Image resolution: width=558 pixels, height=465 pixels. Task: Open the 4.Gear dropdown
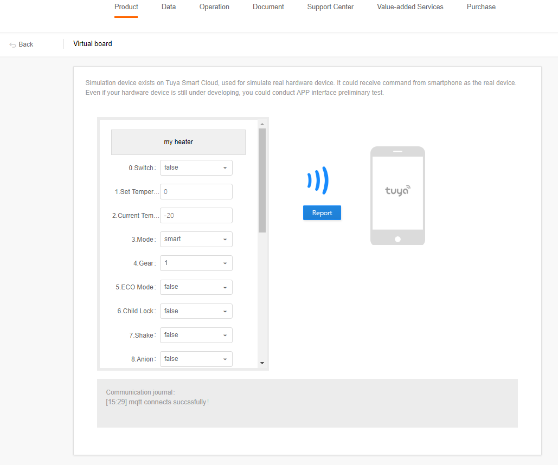tap(196, 263)
